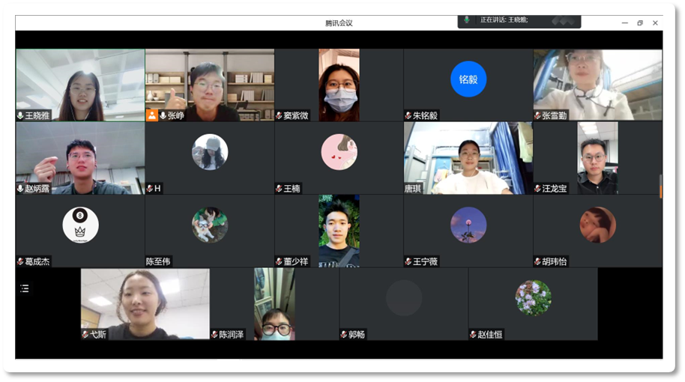Click the 8-ball avatar of 葛成杰
Image resolution: width=685 pixels, height=382 pixels.
point(80,225)
